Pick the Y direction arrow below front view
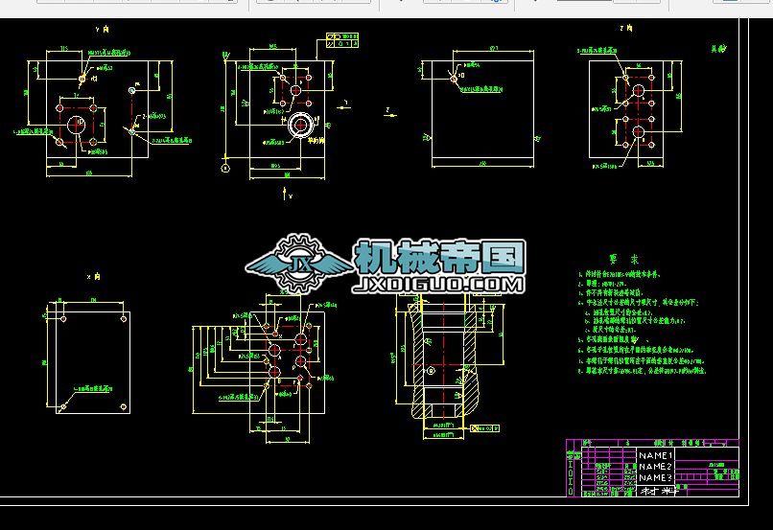The width and height of the screenshot is (773, 530). pyautogui.click(x=287, y=194)
